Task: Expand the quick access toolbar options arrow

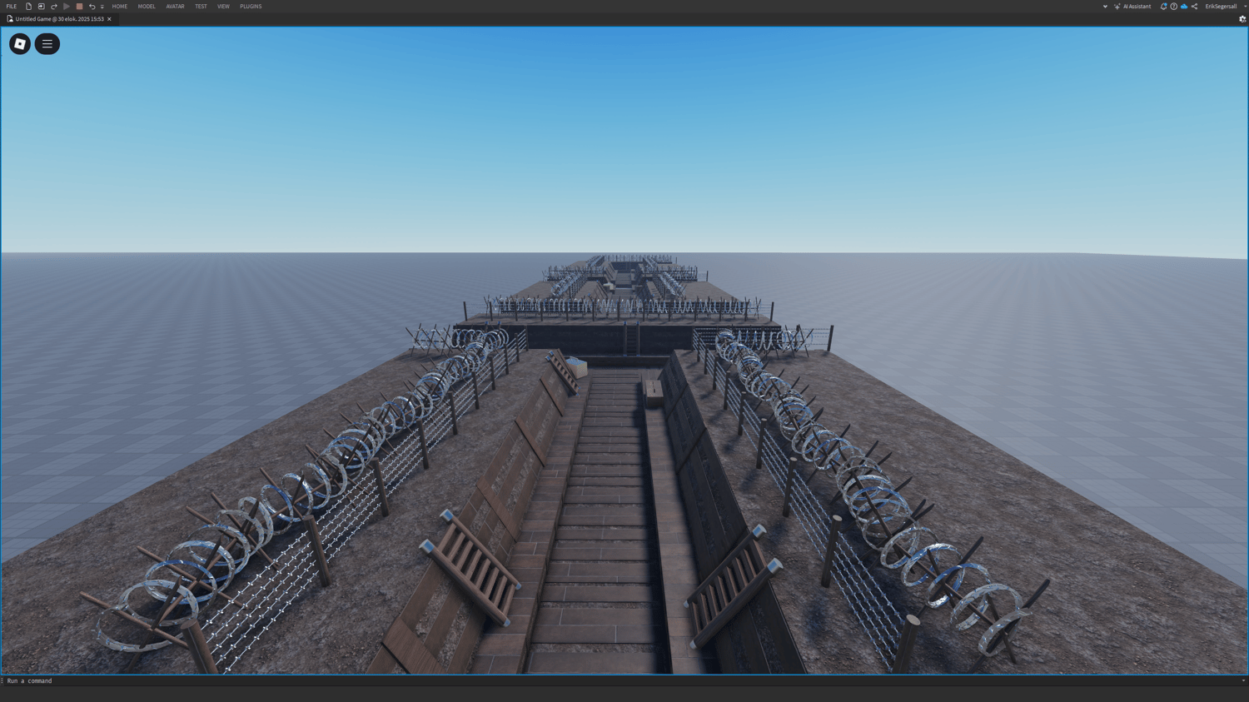Action: tap(102, 7)
